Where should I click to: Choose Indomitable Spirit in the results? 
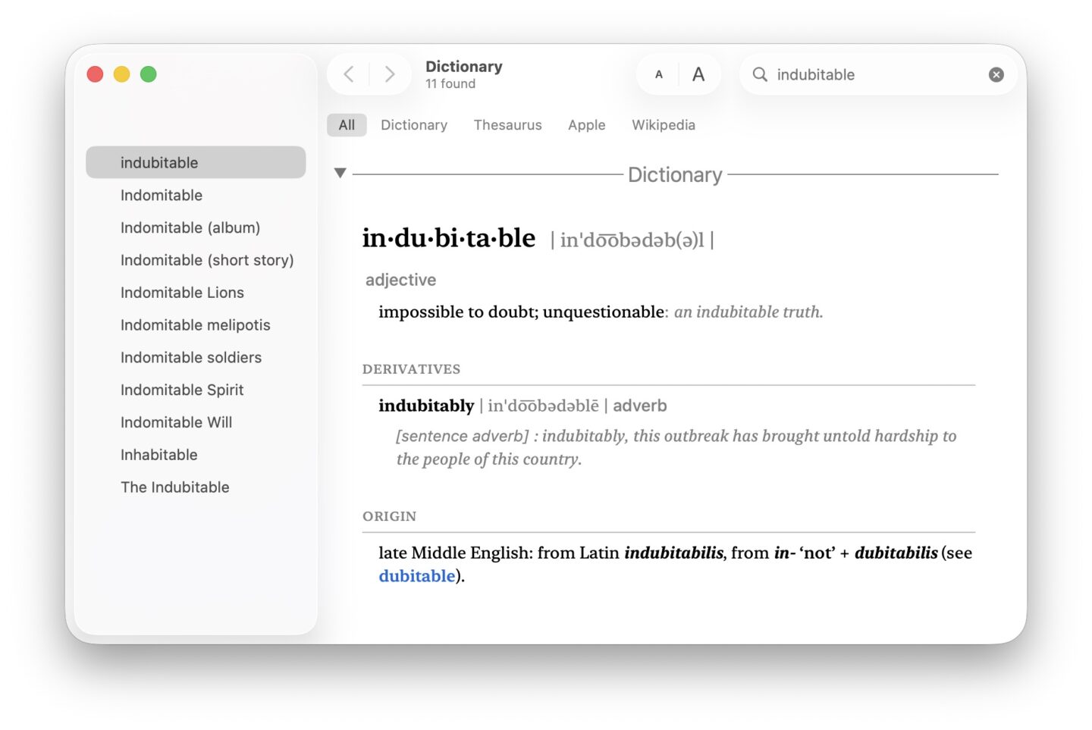(x=182, y=390)
